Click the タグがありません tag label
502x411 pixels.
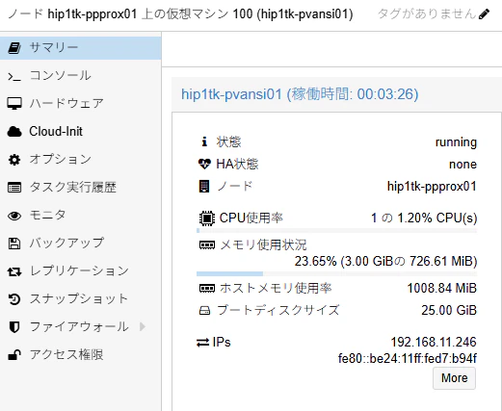tap(427, 14)
